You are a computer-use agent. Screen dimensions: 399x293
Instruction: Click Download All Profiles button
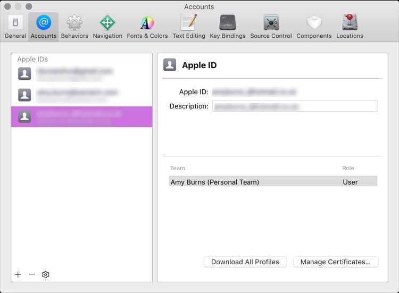tap(245, 262)
